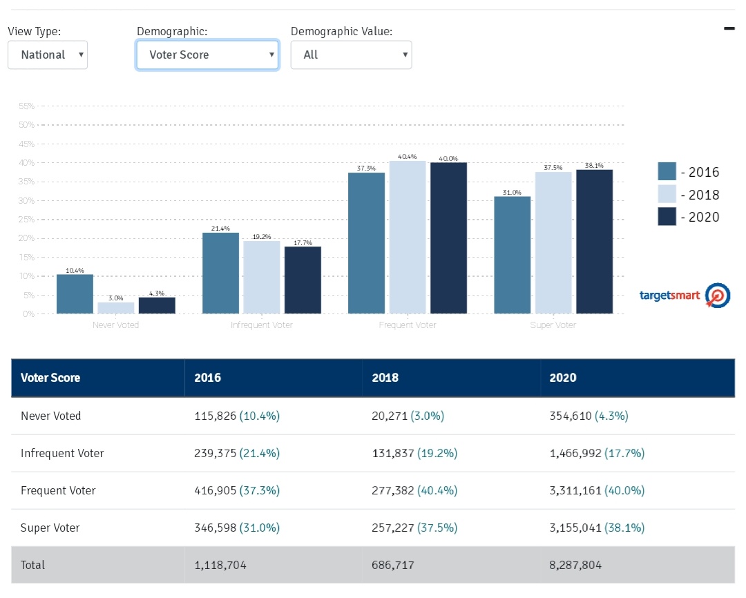Screen dimensions: 746x598
Task: Click the cell 239,375 (21.4%)
Action: [x=237, y=454]
